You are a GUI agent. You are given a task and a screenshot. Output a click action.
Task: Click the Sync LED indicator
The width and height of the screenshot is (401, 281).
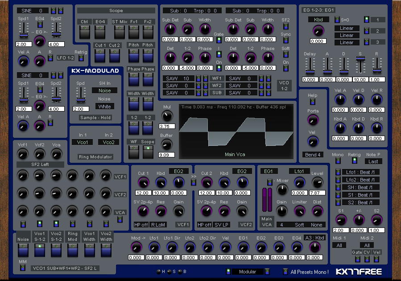click(285, 40)
